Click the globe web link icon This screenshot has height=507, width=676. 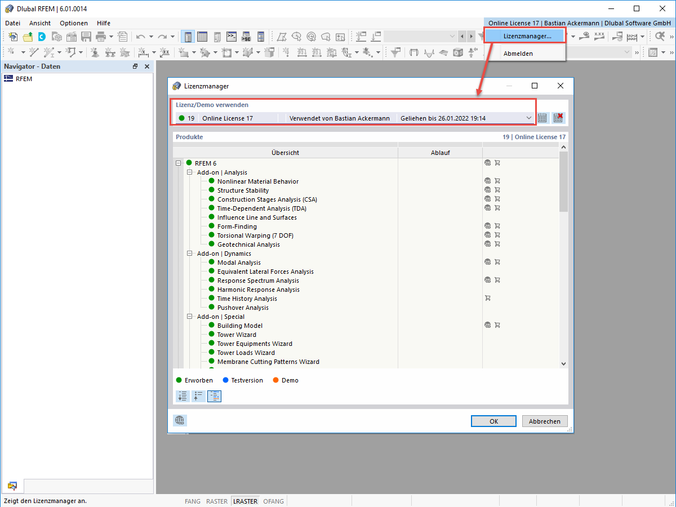pyautogui.click(x=180, y=420)
